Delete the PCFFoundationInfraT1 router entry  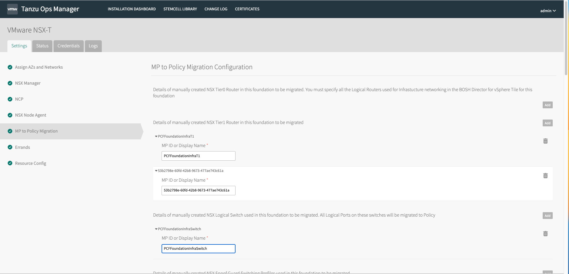pyautogui.click(x=545, y=141)
